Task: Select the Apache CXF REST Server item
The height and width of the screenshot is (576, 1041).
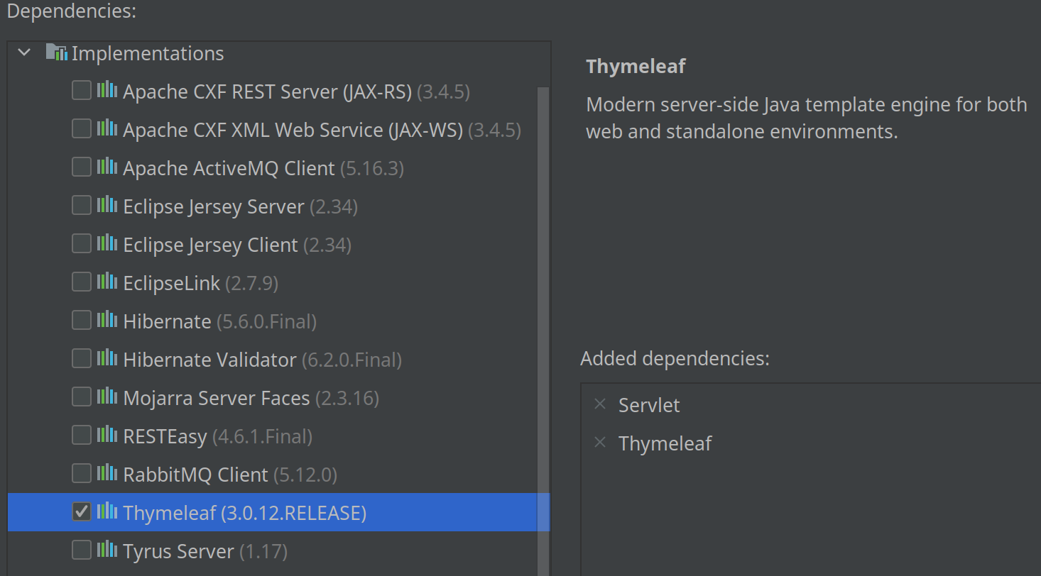Action: (267, 92)
